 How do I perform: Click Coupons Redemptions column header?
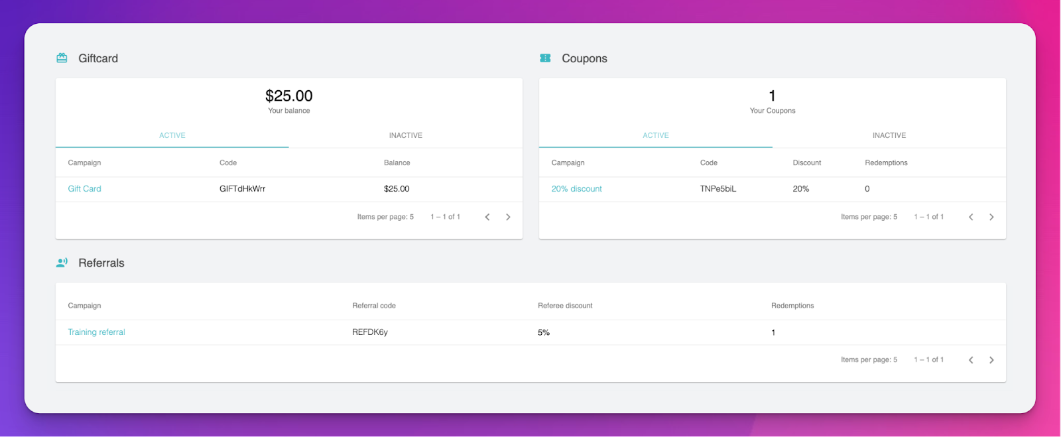point(886,162)
